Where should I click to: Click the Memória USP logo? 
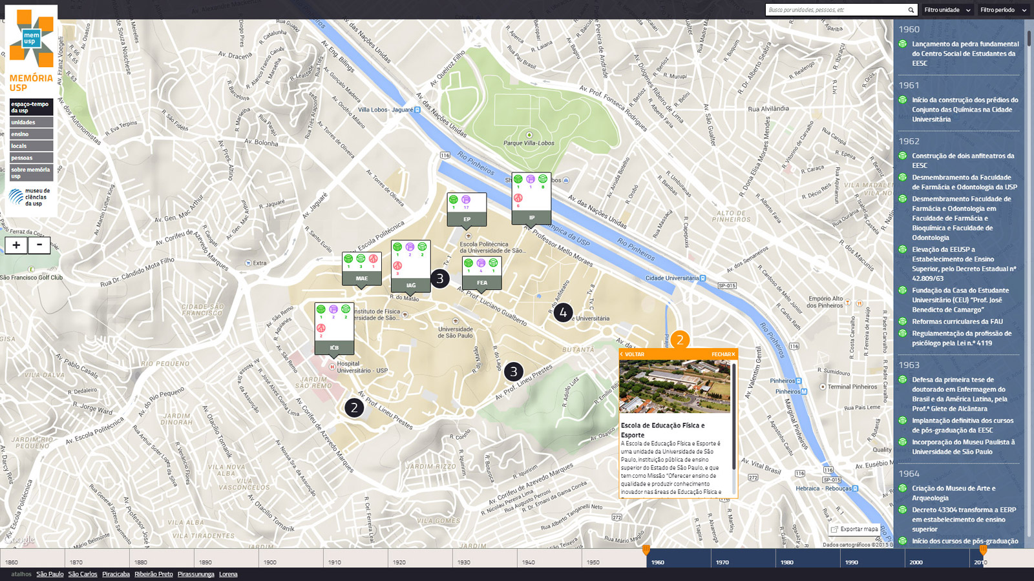[x=31, y=51]
